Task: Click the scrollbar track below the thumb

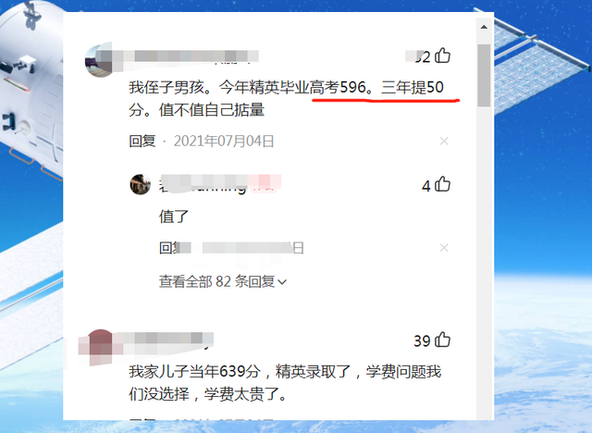Action: pos(484,265)
